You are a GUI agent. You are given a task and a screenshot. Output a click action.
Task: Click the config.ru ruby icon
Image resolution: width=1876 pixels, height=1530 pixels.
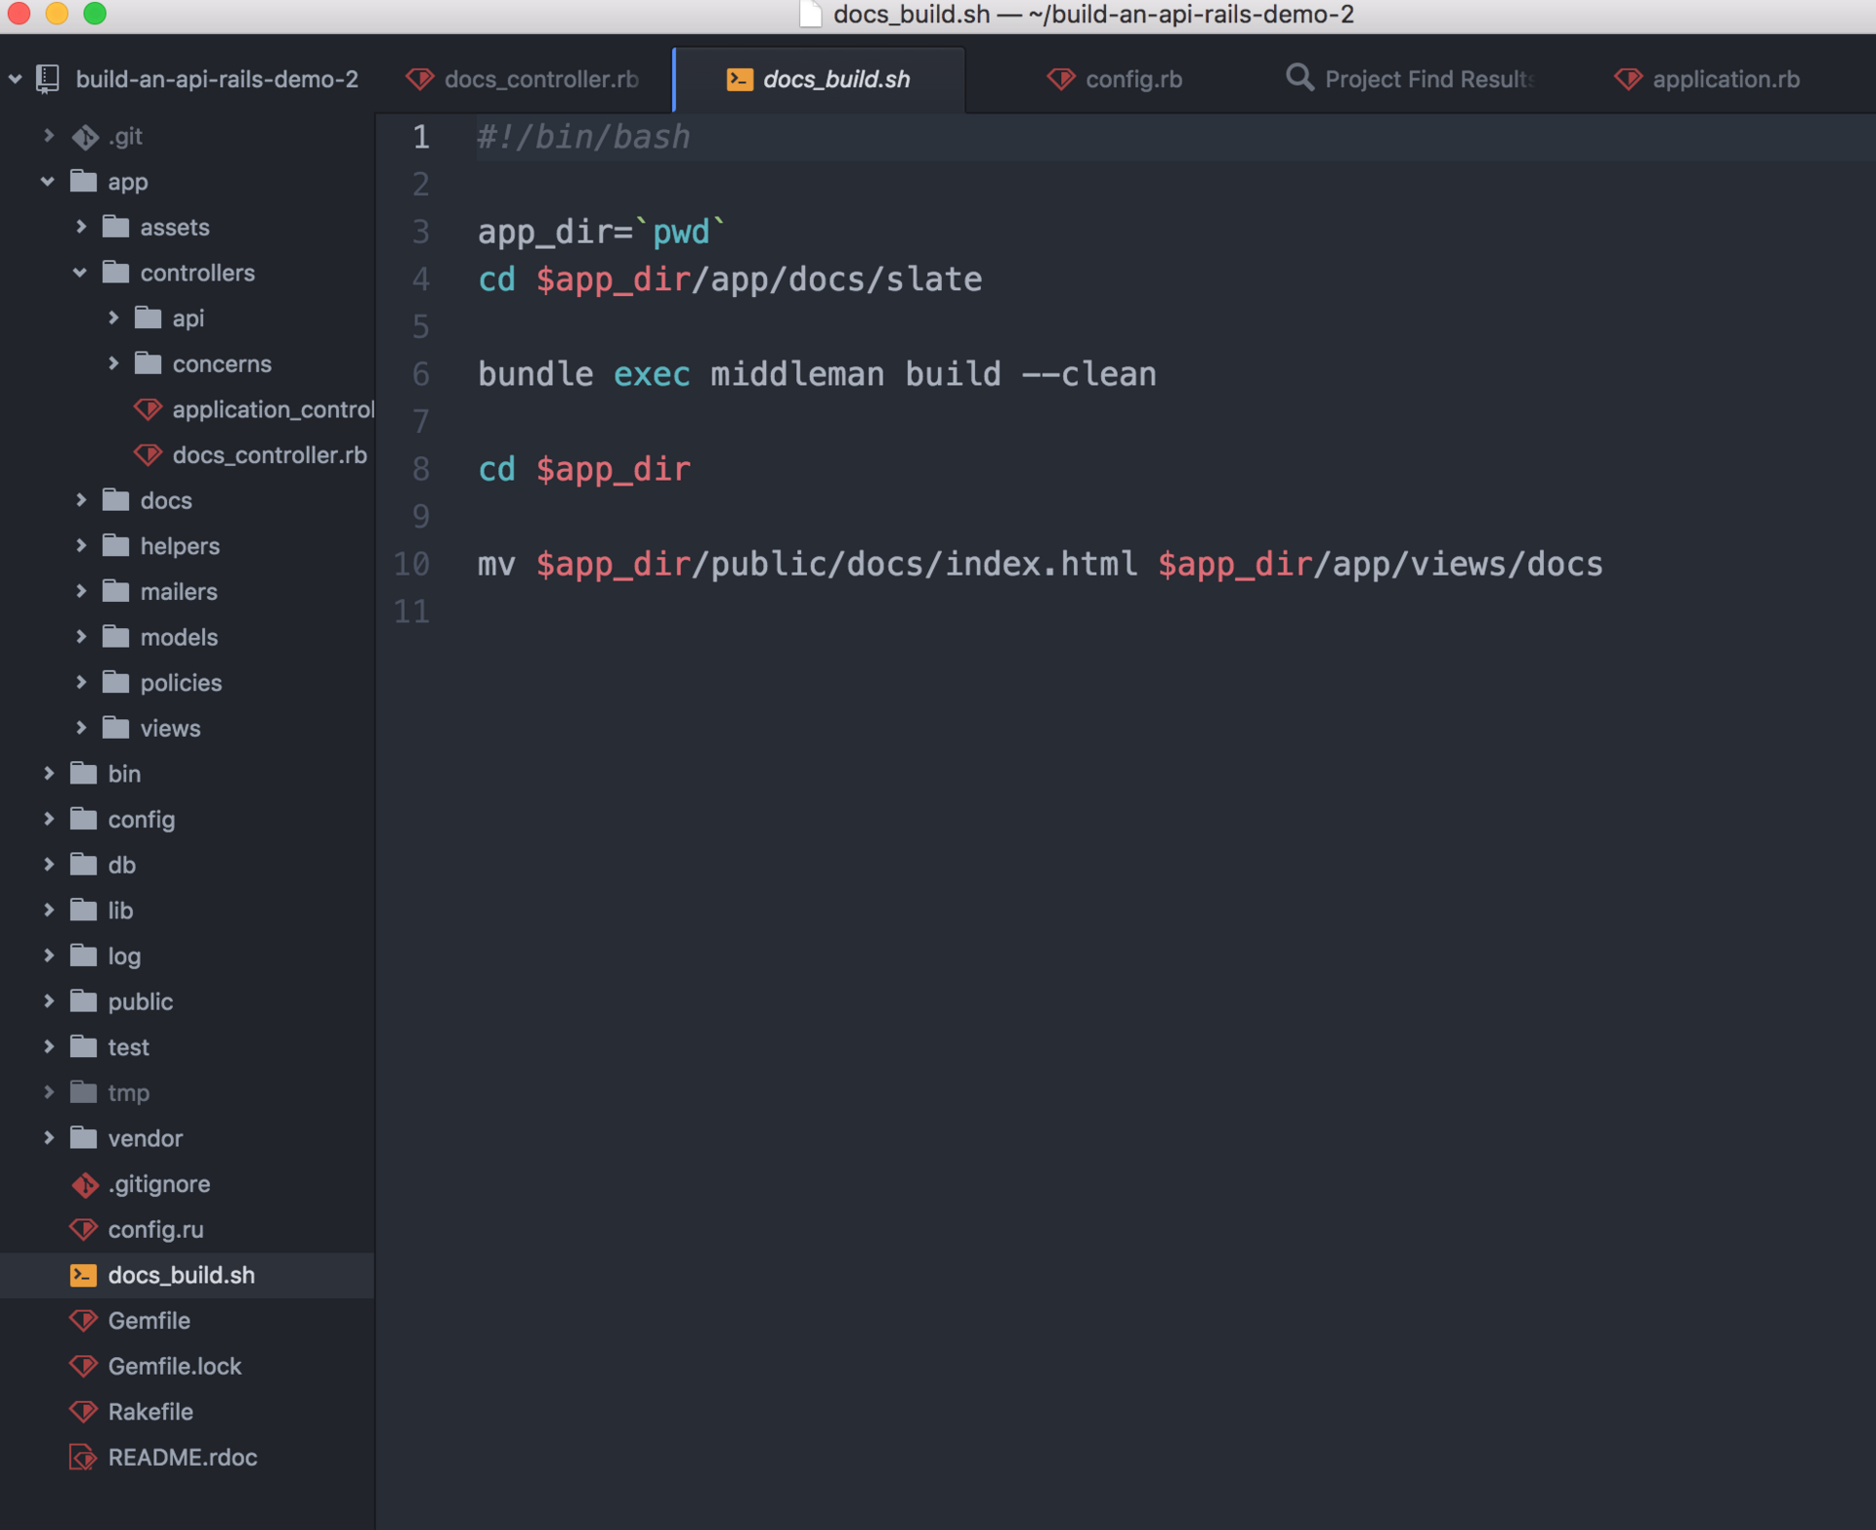coord(84,1229)
